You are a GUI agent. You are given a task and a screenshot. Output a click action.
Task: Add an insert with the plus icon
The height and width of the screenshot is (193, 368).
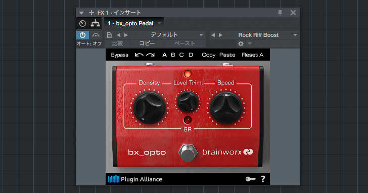[91, 13]
